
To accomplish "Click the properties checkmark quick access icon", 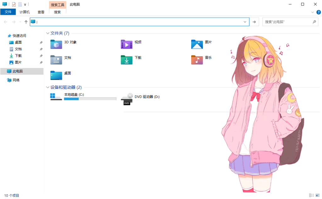I will pos(14,4).
